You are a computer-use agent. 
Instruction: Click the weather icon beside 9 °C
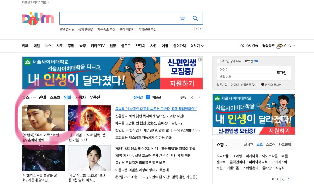(x=280, y=46)
